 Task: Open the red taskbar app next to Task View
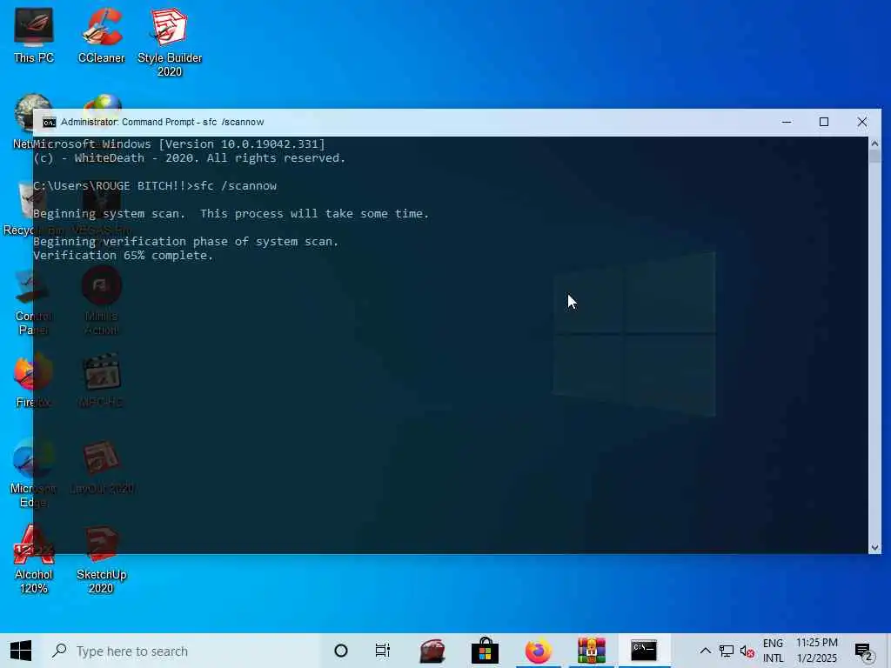(432, 651)
